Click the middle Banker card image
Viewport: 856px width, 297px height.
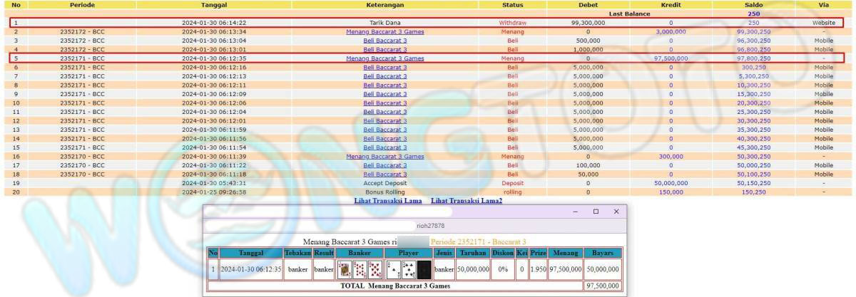tap(360, 270)
